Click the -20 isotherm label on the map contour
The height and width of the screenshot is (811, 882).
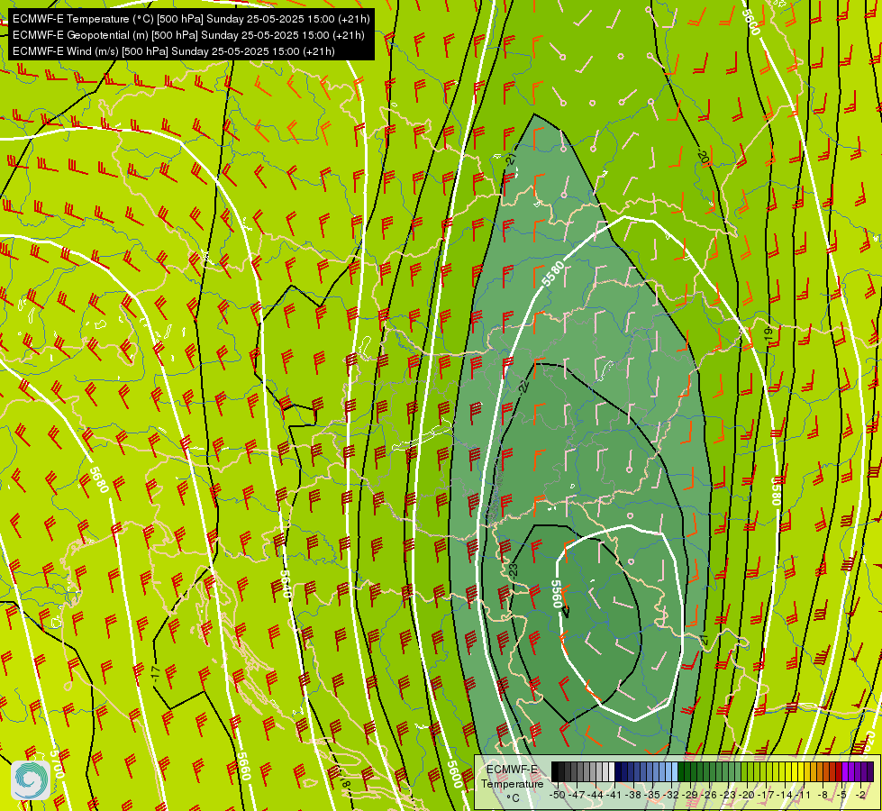[x=703, y=156]
